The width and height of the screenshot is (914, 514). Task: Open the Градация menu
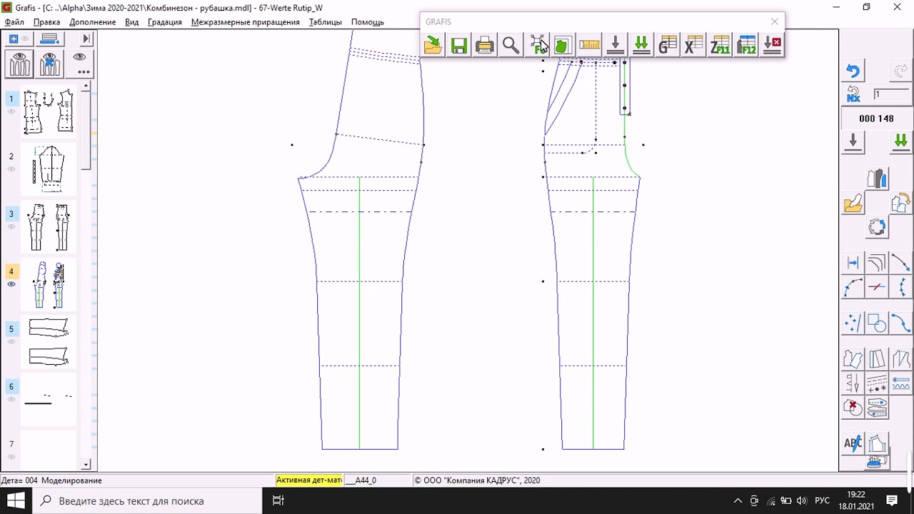[165, 22]
